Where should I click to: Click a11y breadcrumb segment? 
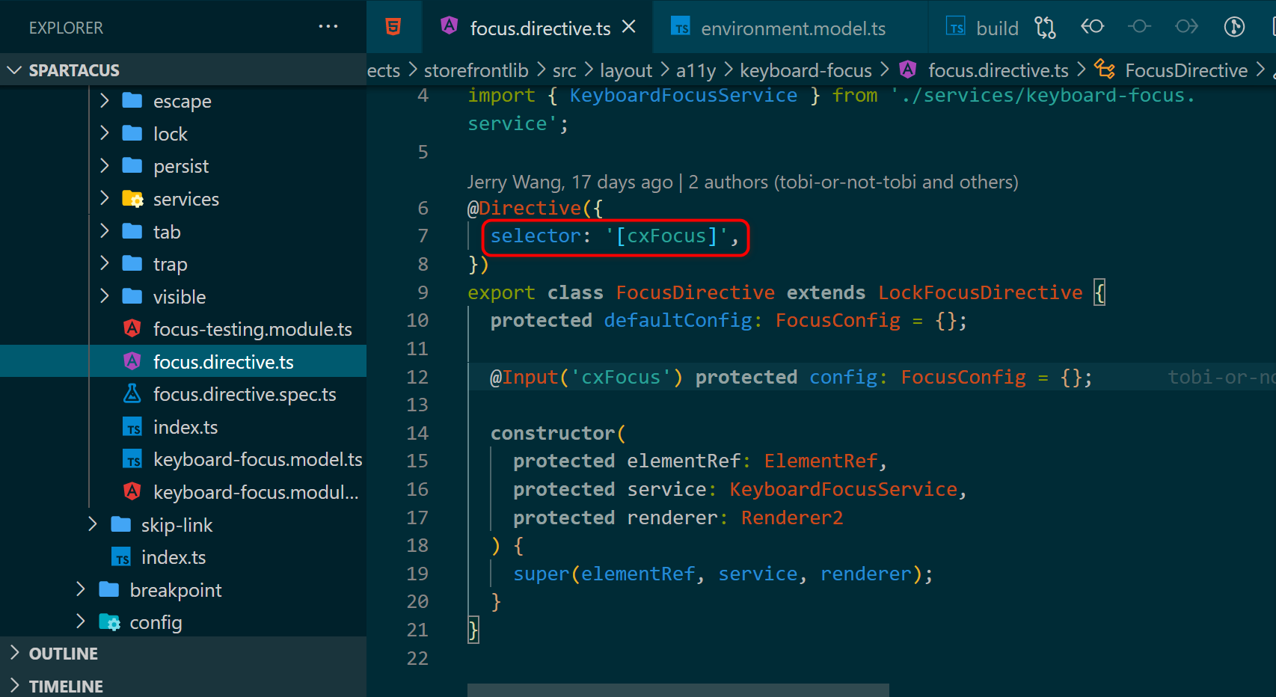(x=696, y=70)
